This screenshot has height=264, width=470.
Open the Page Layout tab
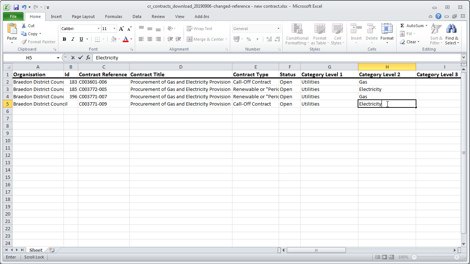[x=83, y=16]
